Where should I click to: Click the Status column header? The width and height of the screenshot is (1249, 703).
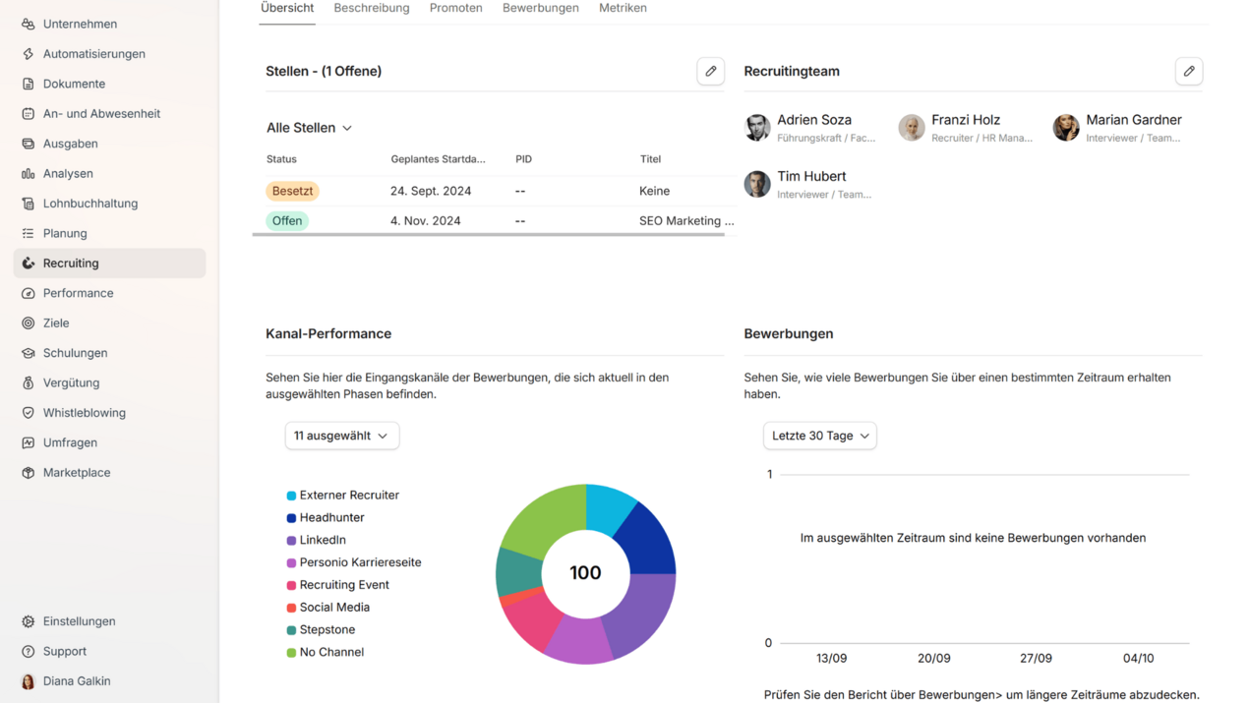click(x=281, y=159)
